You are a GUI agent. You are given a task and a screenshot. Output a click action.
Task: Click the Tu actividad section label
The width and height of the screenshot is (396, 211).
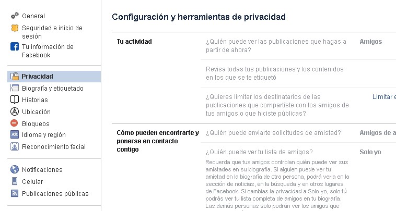[134, 42]
